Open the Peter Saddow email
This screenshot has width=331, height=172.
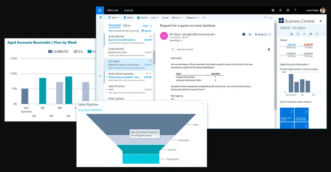tap(128, 98)
